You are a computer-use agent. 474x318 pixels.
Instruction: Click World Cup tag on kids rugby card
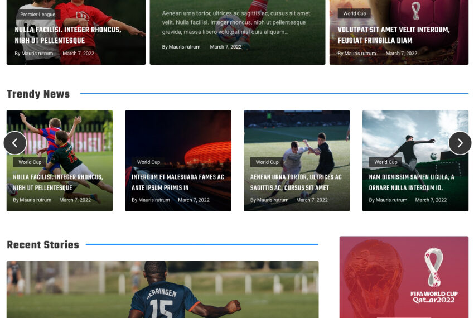[x=30, y=162]
